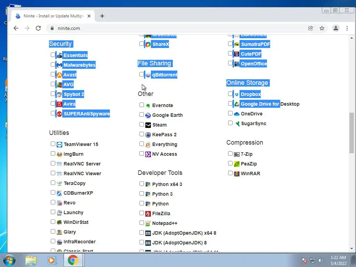Click the OneDrive cloud icon
The image size is (356, 267).
click(x=236, y=114)
